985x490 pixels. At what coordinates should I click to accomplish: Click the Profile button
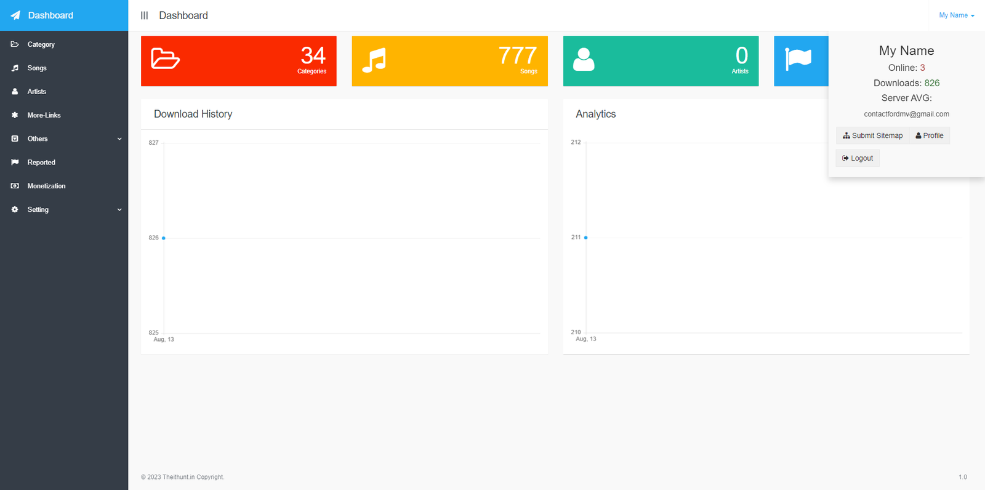click(930, 135)
